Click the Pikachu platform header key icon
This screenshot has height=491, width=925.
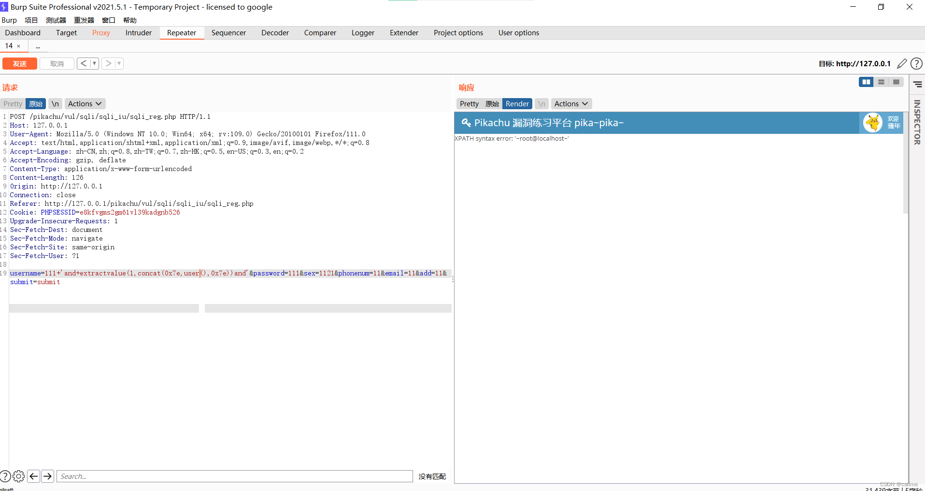466,123
